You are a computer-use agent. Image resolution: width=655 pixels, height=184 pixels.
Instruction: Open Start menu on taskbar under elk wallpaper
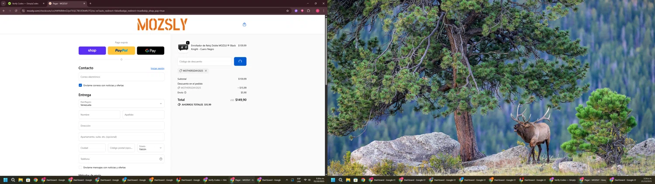333,180
